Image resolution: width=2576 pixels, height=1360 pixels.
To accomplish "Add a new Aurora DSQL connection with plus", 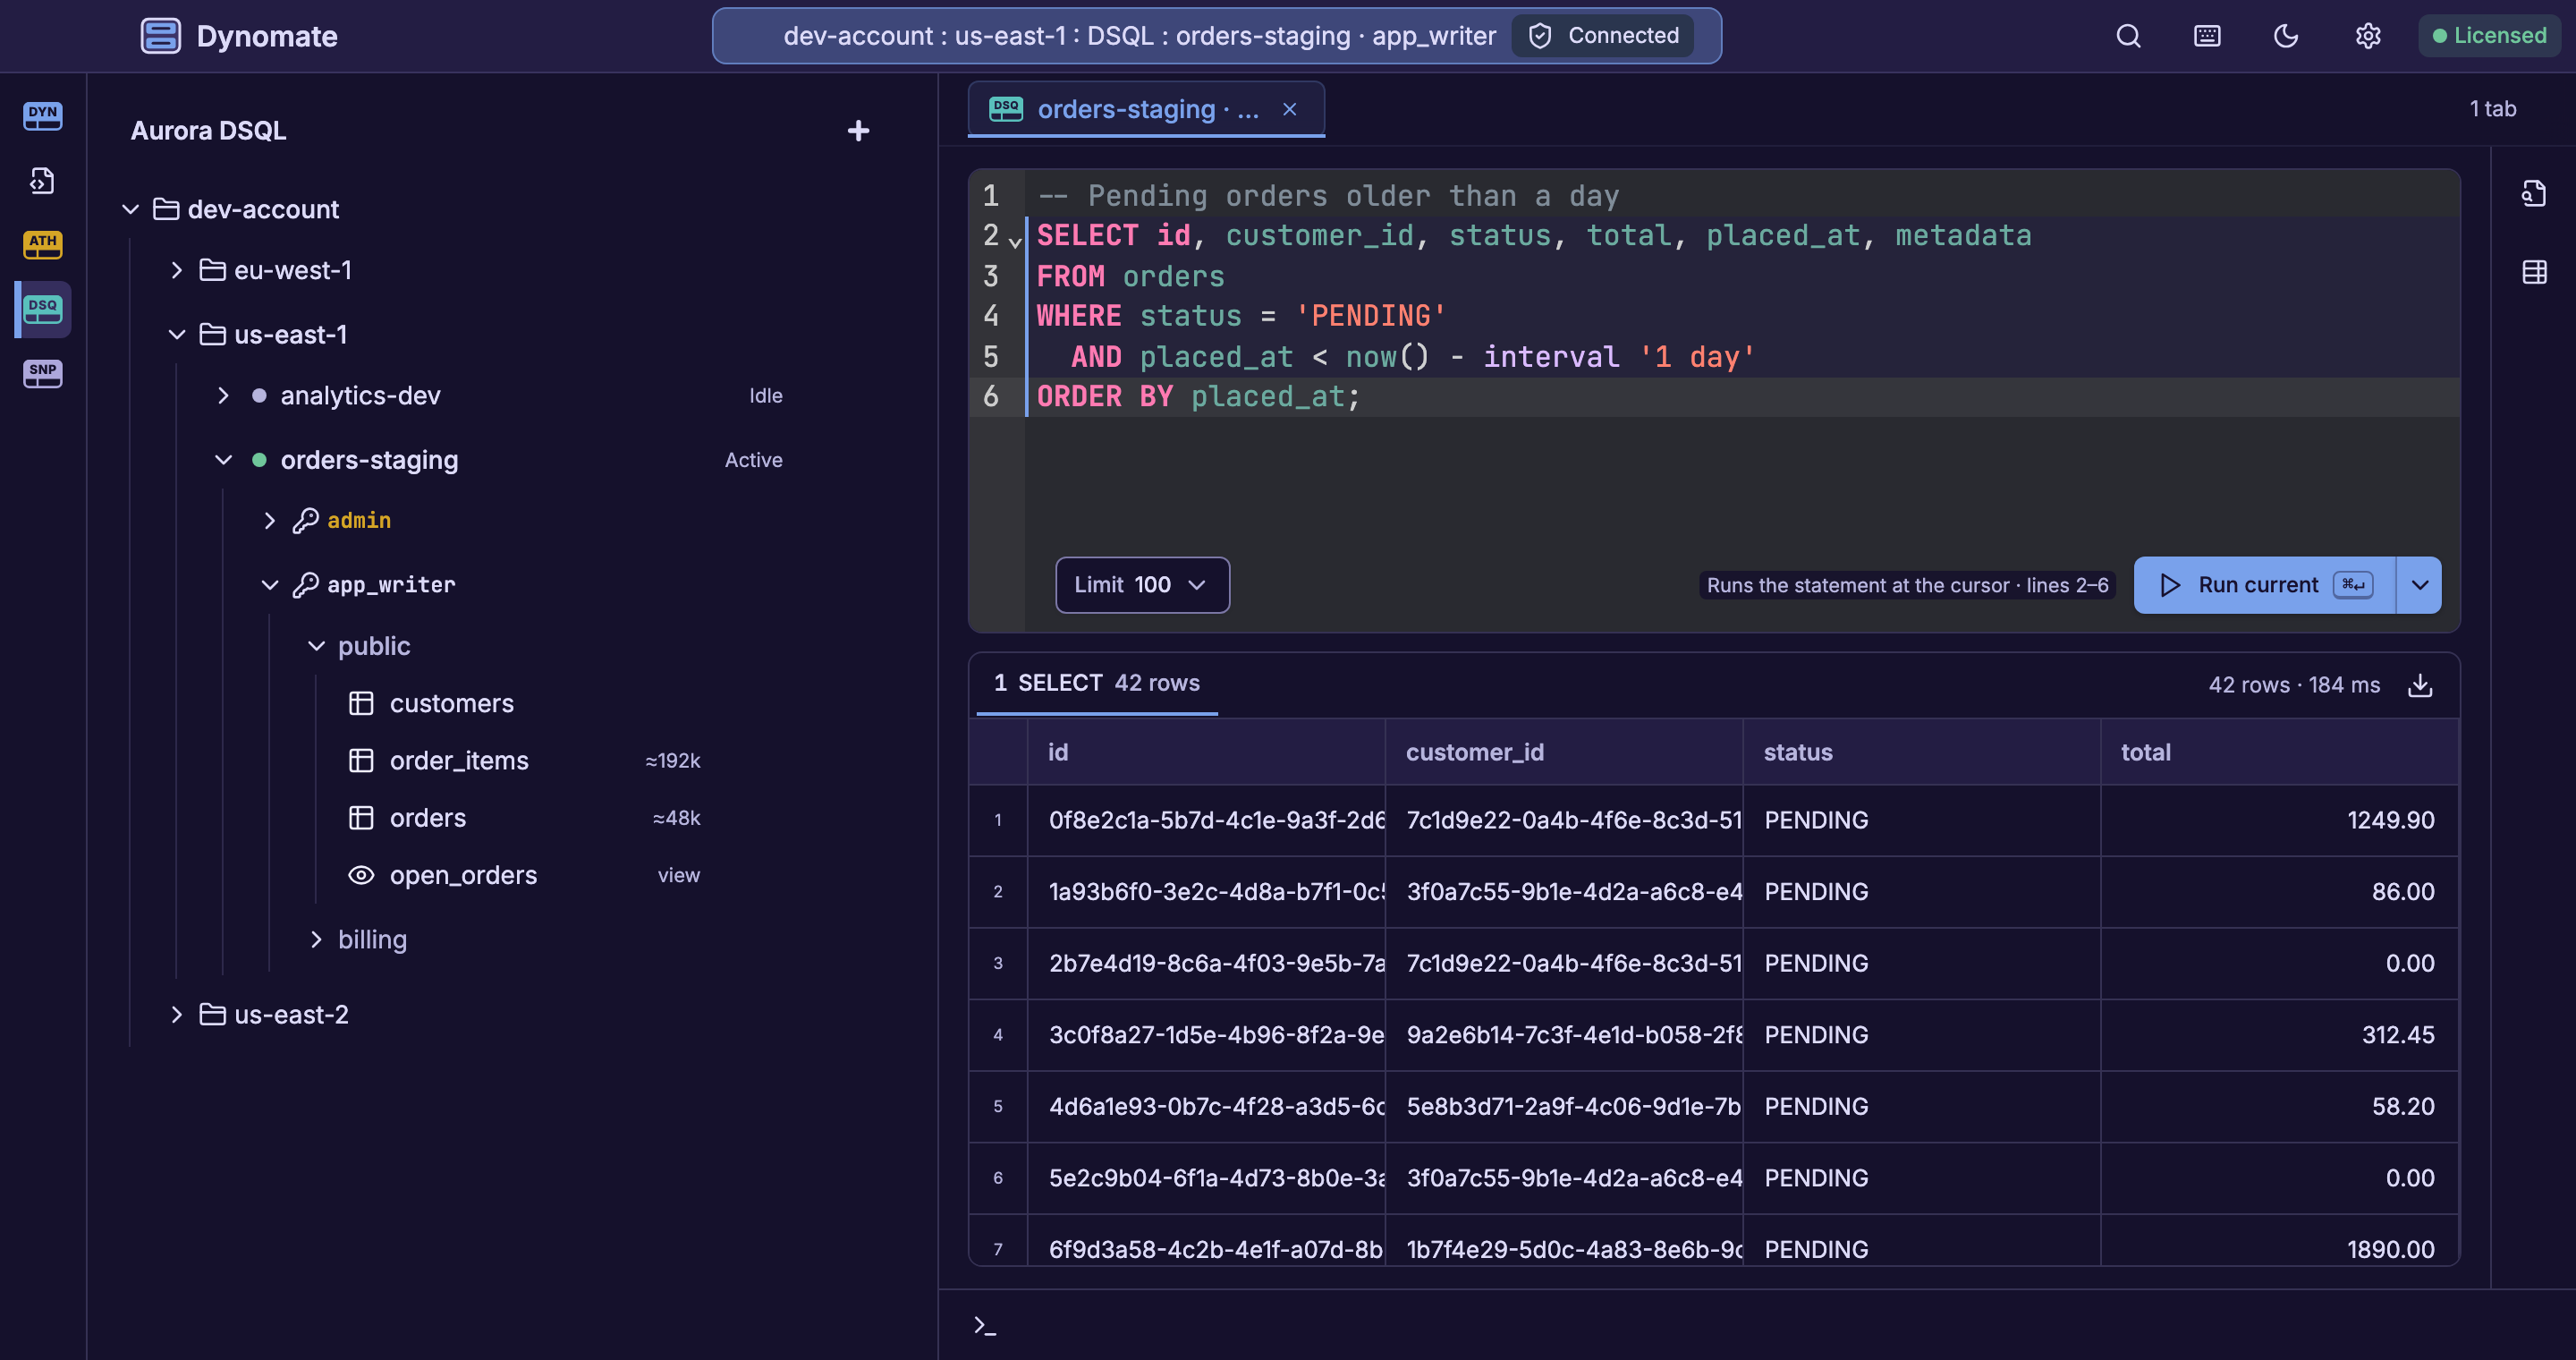I will click(x=858, y=131).
